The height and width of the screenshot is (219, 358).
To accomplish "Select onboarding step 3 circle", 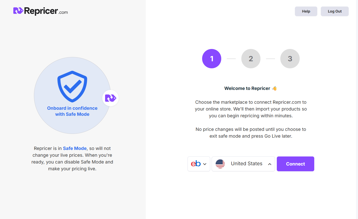I will click(x=290, y=59).
